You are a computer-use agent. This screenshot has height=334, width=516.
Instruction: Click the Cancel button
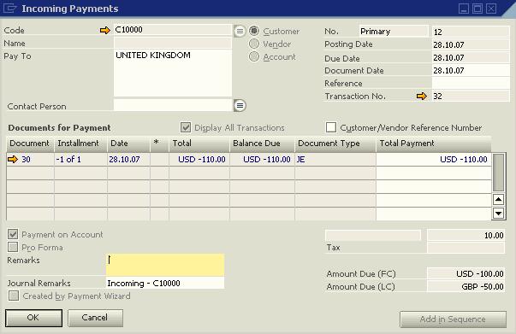tap(96, 318)
